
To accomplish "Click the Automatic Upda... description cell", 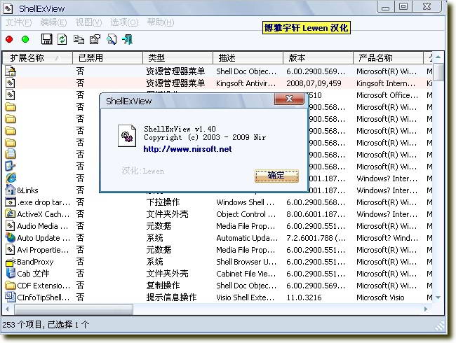I will (x=247, y=238).
